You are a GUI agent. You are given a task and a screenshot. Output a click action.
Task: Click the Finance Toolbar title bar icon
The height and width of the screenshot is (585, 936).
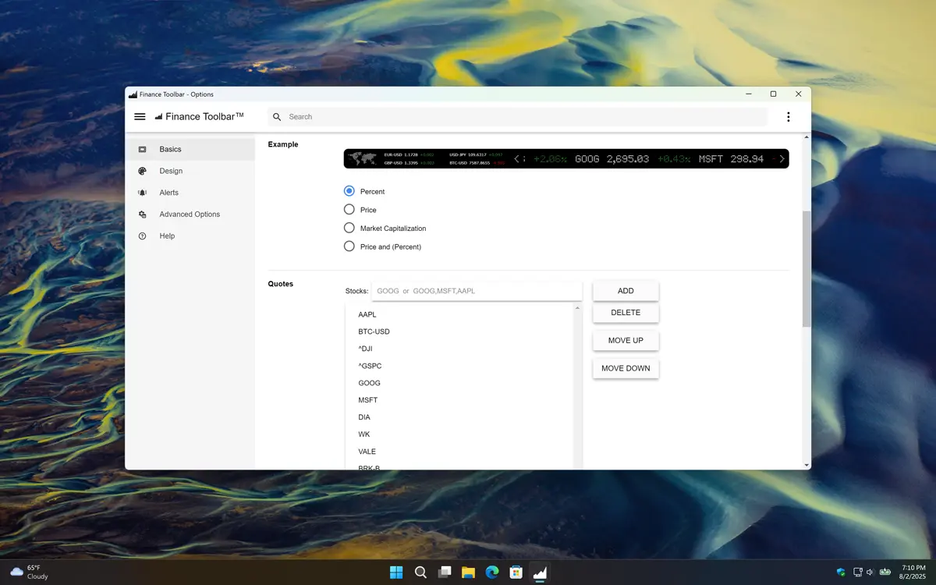(x=133, y=94)
